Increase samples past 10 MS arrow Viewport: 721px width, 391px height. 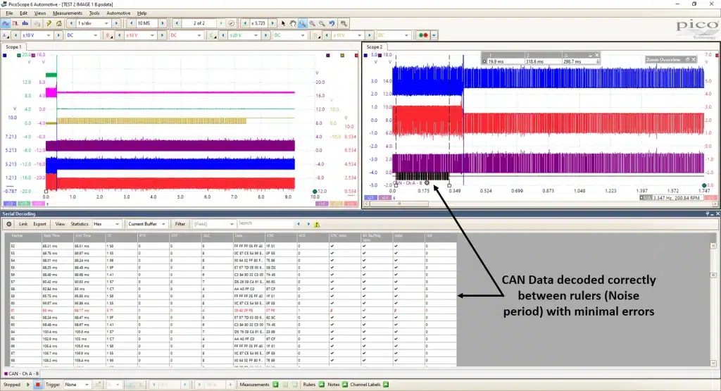(x=163, y=23)
